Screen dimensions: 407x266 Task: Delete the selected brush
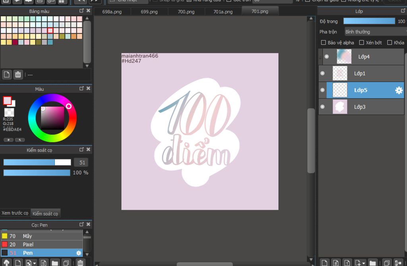pyautogui.click(x=80, y=263)
